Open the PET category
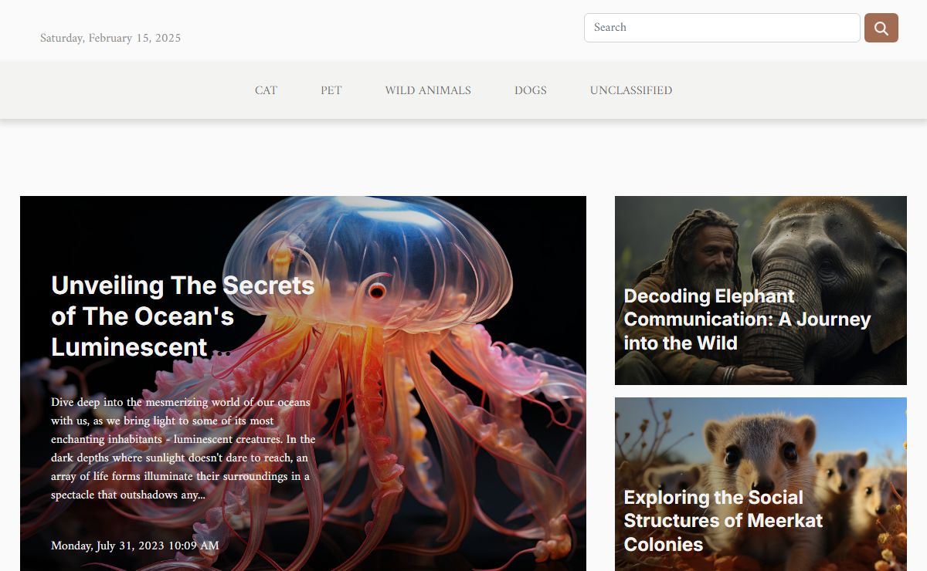Image resolution: width=927 pixels, height=571 pixels. pos(331,90)
